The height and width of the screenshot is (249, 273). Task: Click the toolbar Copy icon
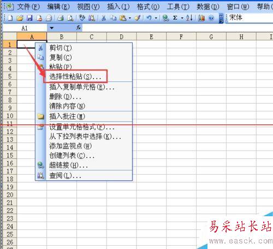click(114, 18)
